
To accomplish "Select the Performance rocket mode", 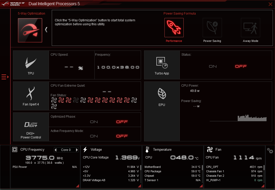I will pyautogui.click(x=174, y=28).
